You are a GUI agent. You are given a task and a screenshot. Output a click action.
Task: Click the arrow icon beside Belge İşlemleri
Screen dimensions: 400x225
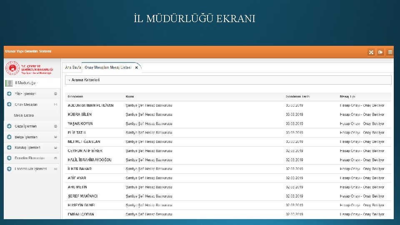pos(9,137)
